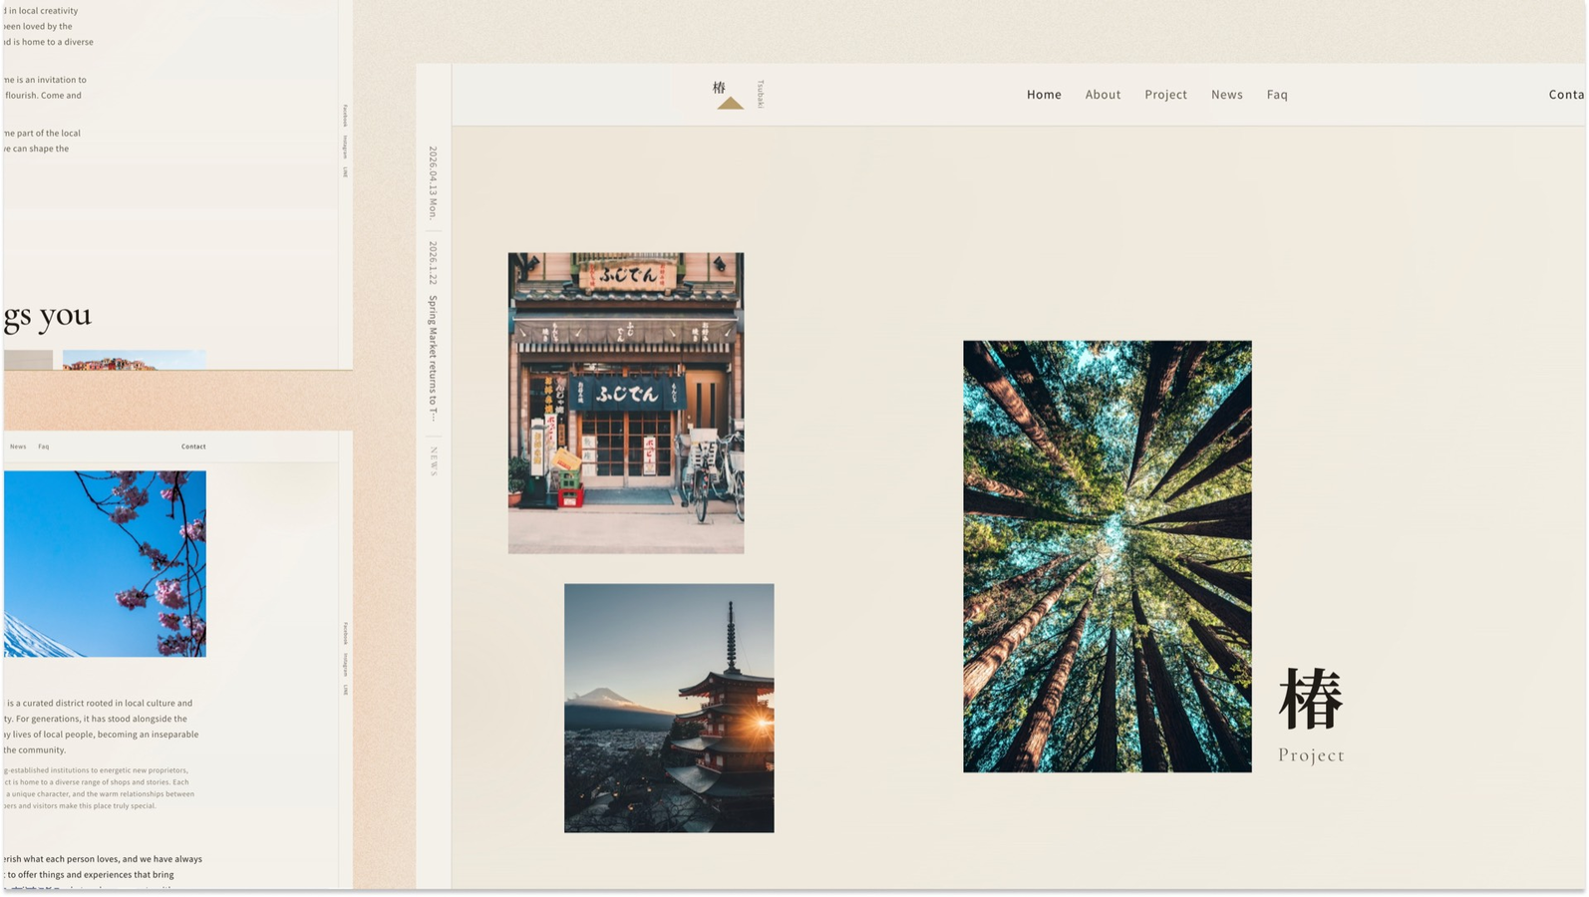Open Faq link in small left preview
The width and height of the screenshot is (1589, 897).
click(44, 447)
